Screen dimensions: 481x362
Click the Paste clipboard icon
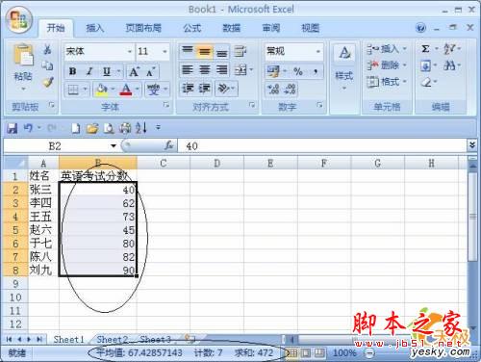click(23, 56)
